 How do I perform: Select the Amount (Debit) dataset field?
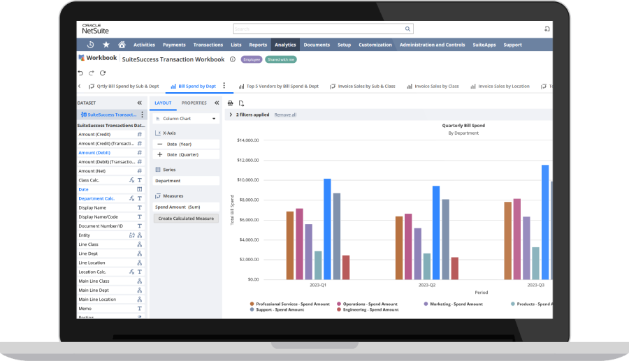click(x=110, y=153)
